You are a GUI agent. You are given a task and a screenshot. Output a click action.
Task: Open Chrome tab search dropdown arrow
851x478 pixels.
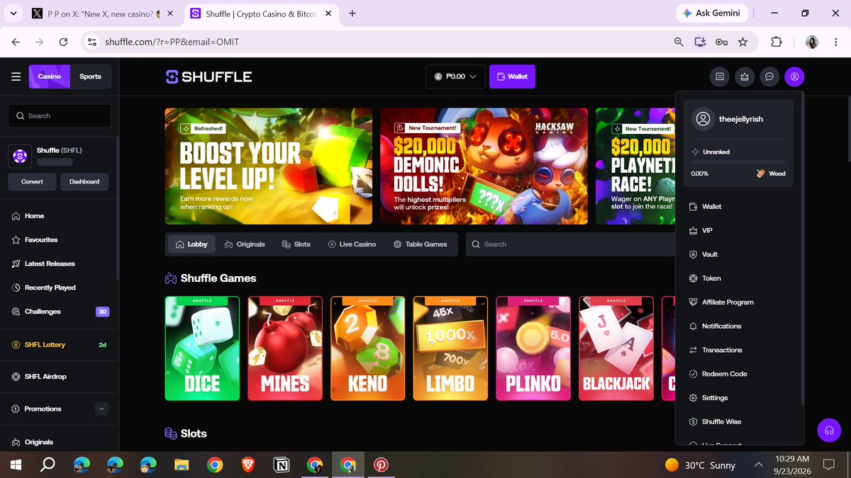click(x=13, y=13)
